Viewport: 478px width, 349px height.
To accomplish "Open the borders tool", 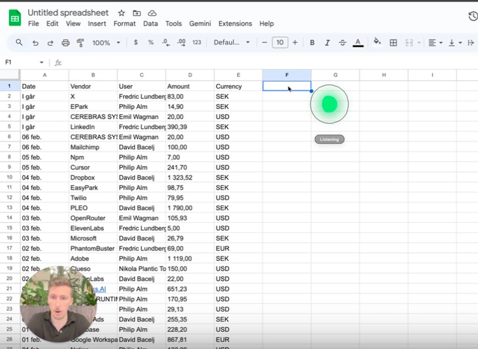I will [x=393, y=43].
